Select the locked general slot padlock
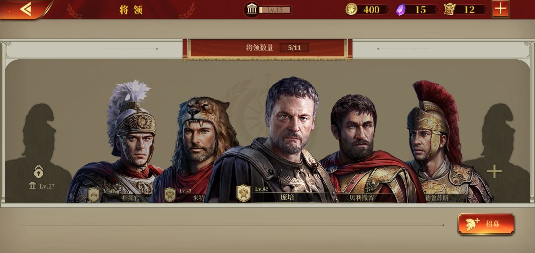535x253 pixels. pyautogui.click(x=39, y=171)
